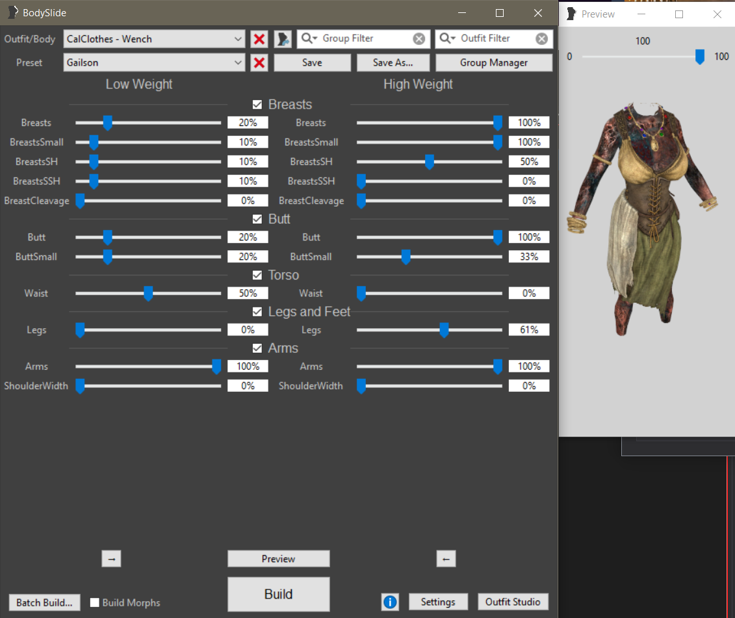
Task: Open the Group Filter search magnifier menu
Action: pos(309,38)
